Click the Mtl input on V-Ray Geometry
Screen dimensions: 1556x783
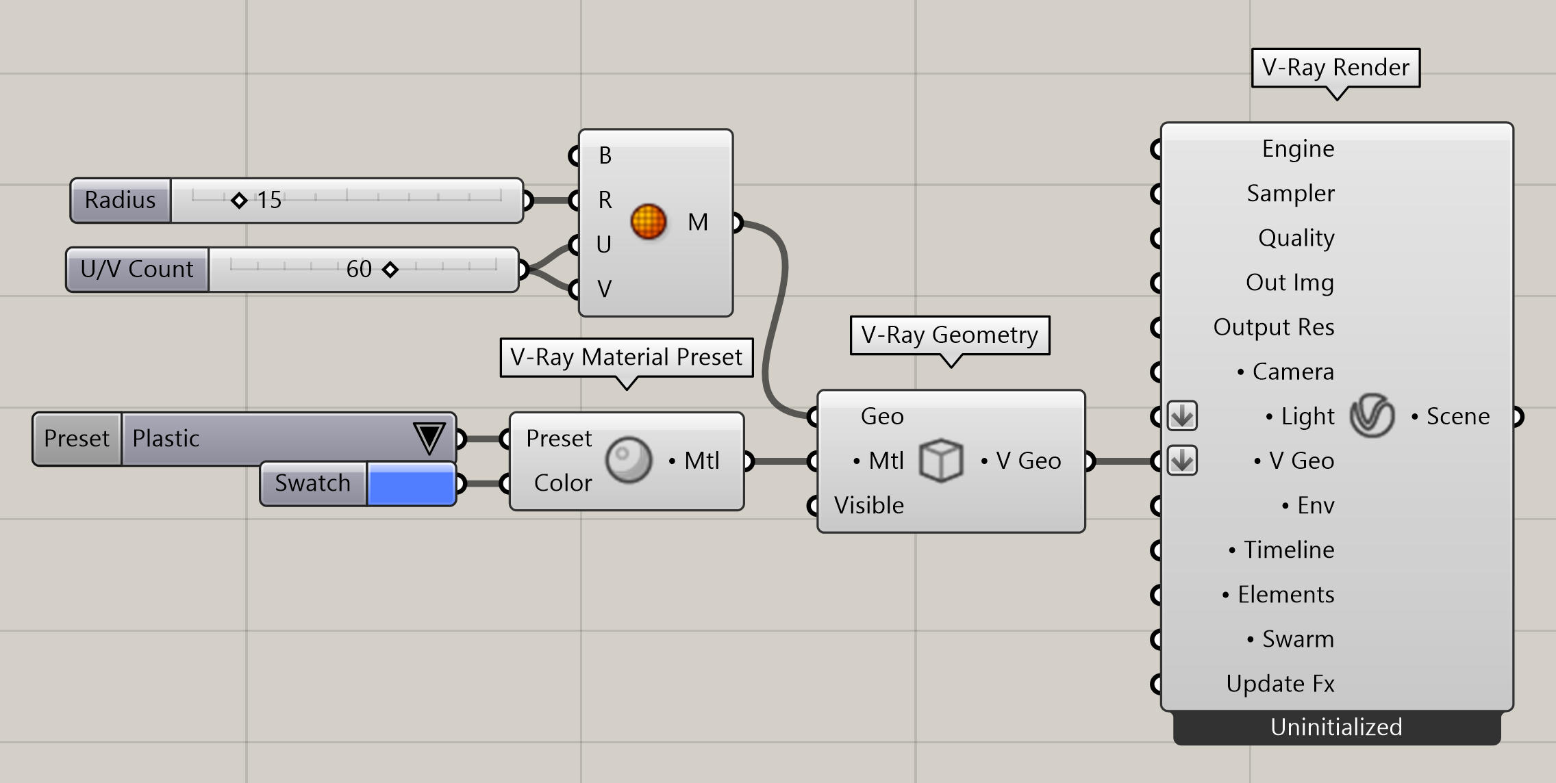[x=879, y=460]
